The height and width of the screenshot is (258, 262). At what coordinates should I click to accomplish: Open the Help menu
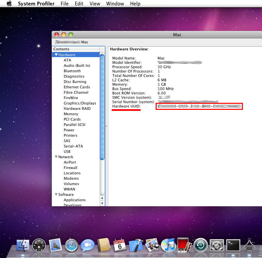135,3
